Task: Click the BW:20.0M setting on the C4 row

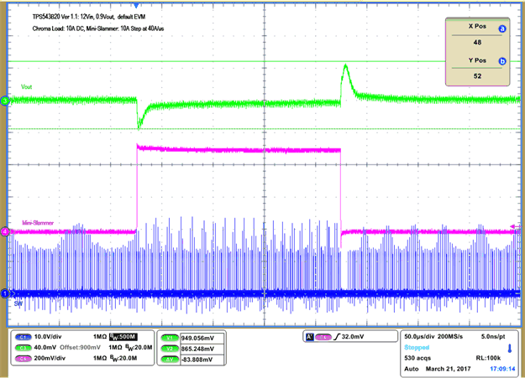Action: pos(123,358)
